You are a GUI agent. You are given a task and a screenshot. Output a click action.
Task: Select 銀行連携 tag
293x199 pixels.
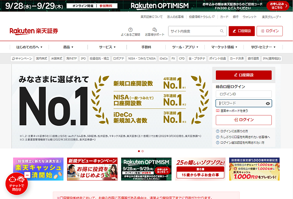253,59
